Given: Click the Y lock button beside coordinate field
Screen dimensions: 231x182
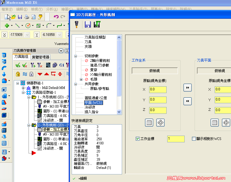Looking at the screenshot, I should pos(37,35).
